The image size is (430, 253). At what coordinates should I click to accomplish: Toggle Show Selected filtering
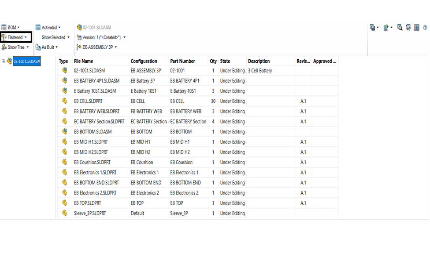[53, 37]
